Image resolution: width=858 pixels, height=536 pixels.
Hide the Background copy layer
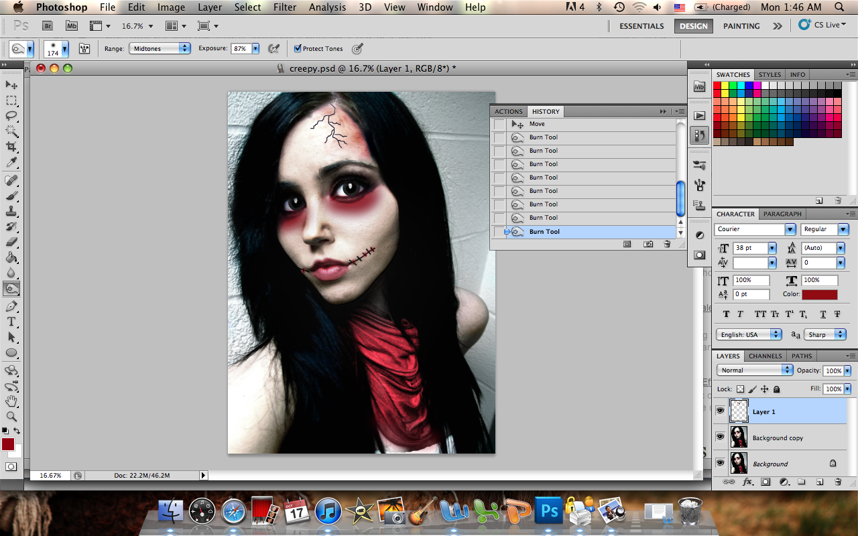(720, 437)
